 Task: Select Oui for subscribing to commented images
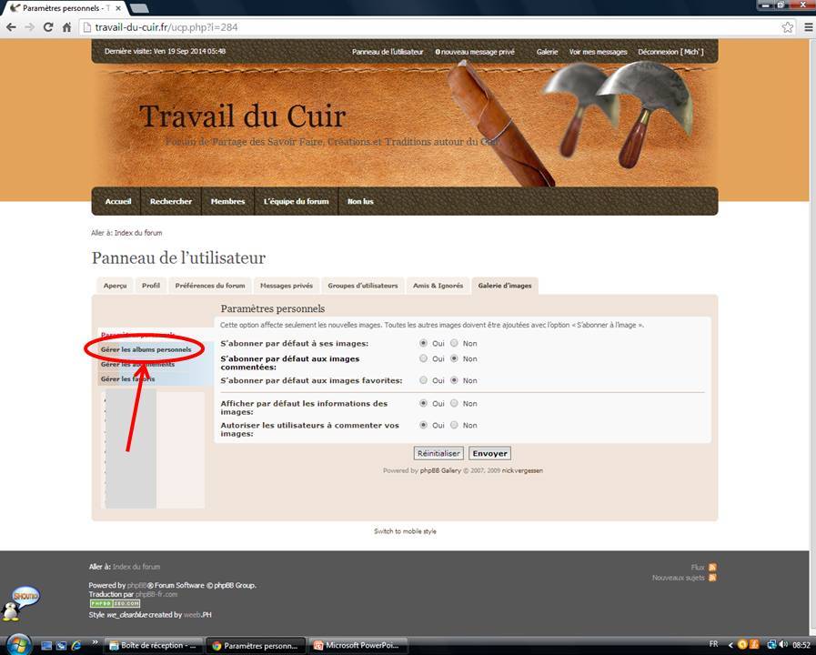[423, 358]
